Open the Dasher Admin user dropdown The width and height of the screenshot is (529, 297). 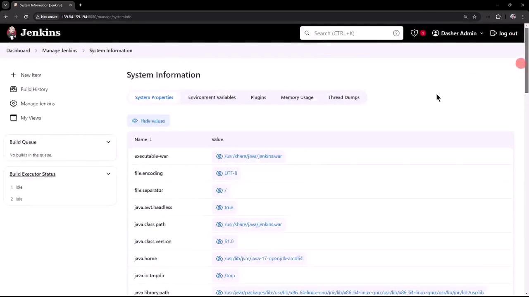tap(458, 33)
